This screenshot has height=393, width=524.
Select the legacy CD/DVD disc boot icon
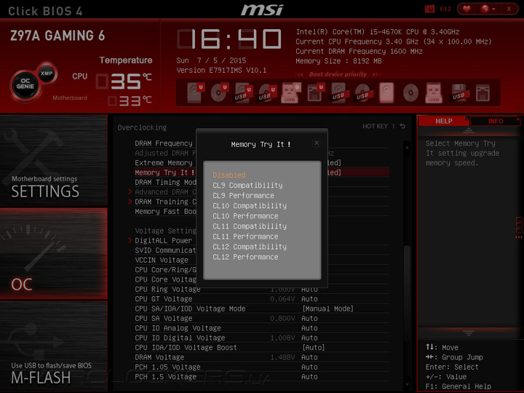410,92
